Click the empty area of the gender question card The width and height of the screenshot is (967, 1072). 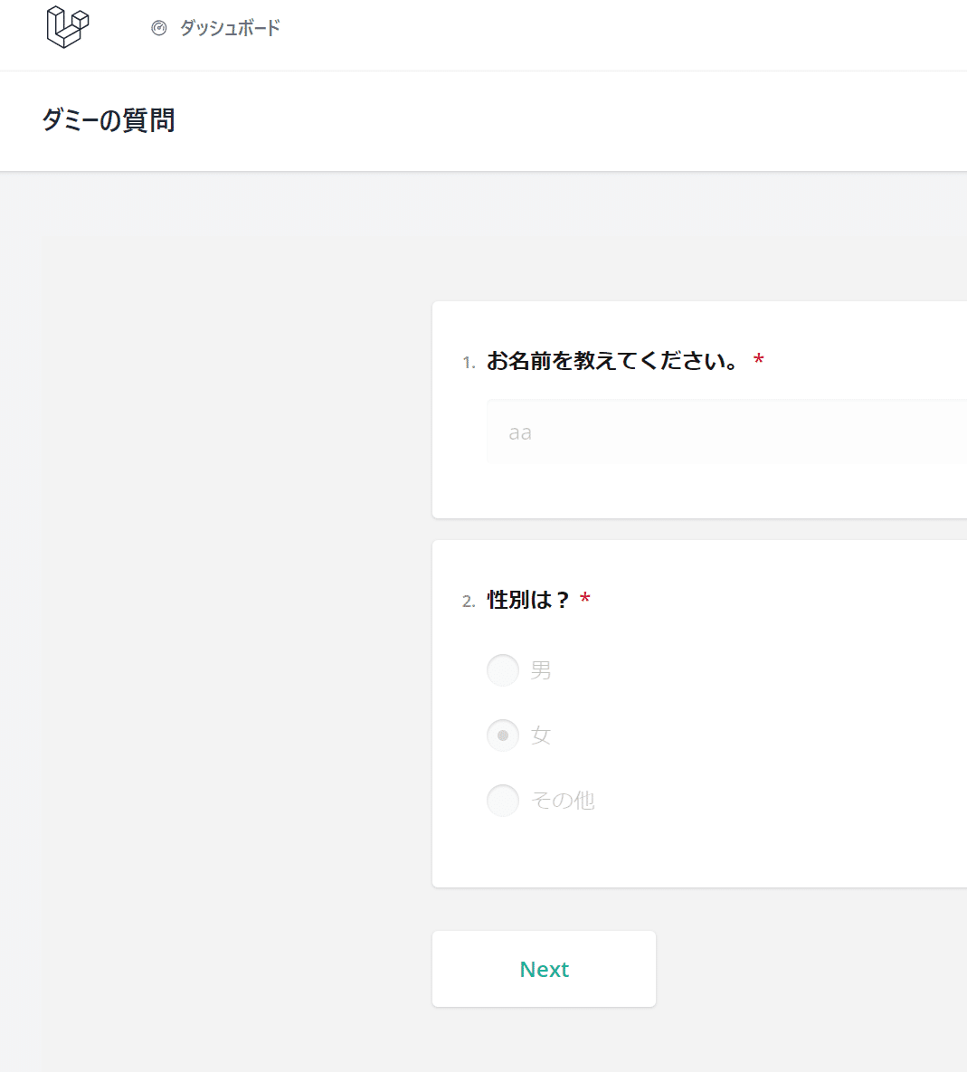786,738
